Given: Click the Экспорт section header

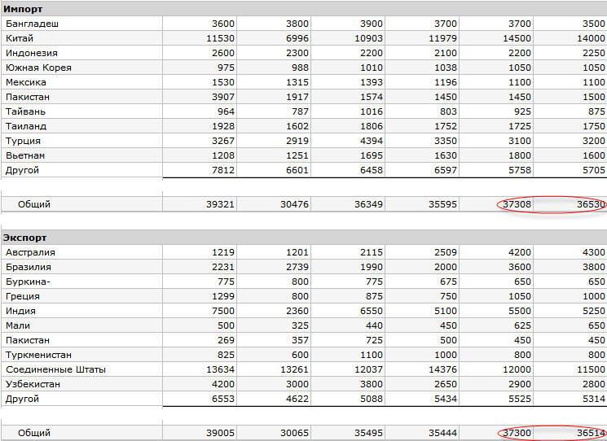Looking at the screenshot, I should pyautogui.click(x=27, y=238).
